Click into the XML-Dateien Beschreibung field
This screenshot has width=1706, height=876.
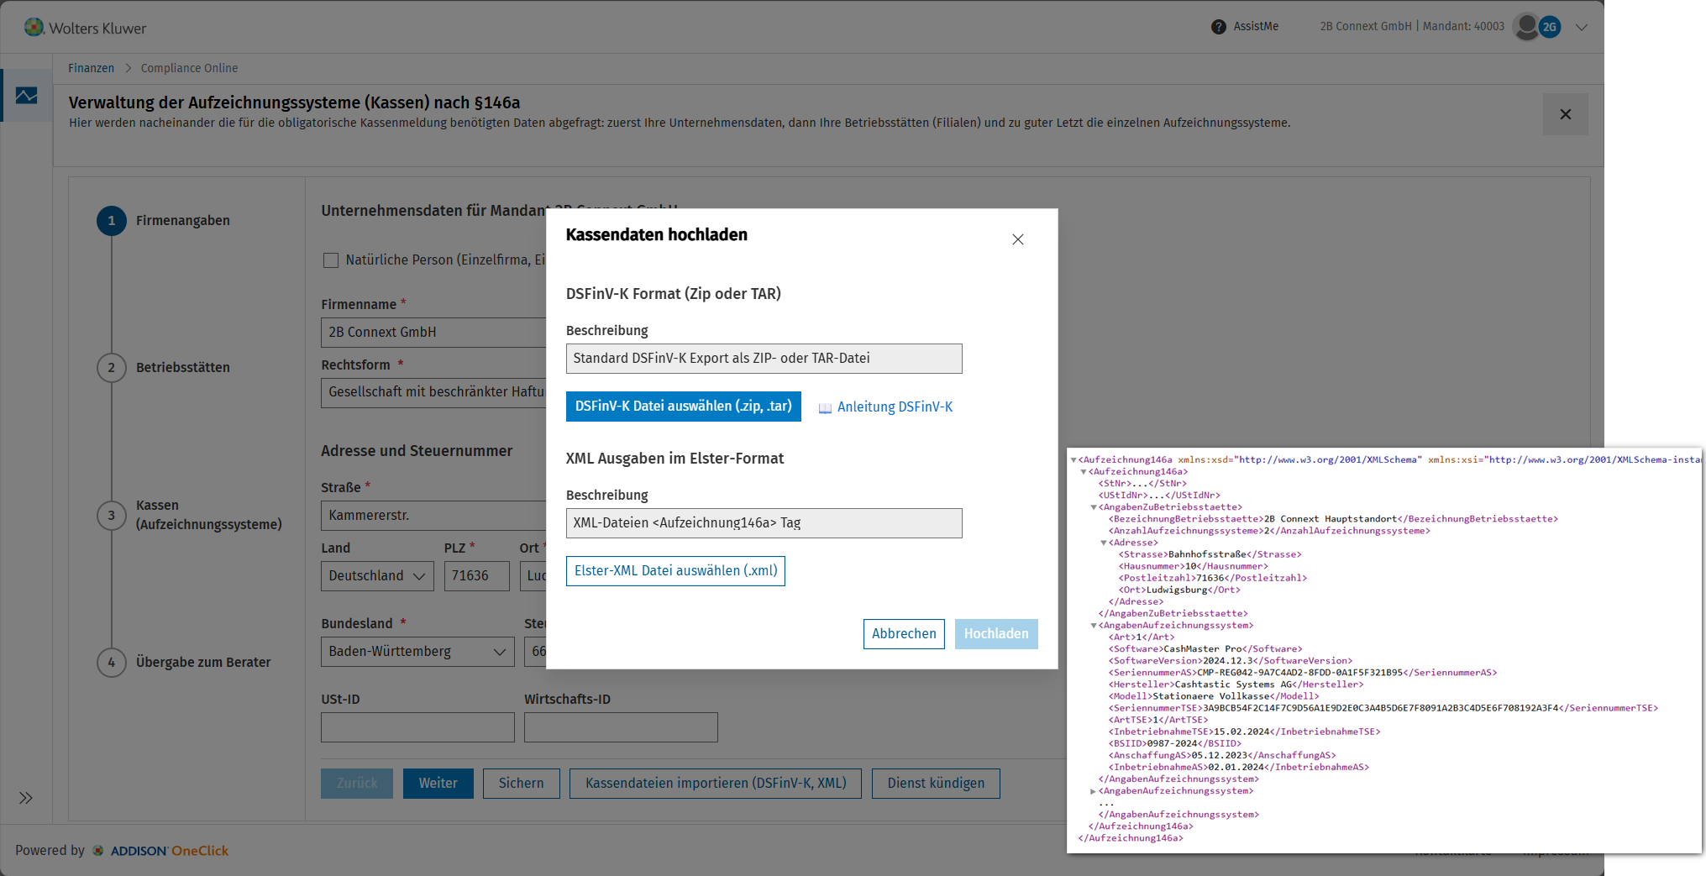tap(764, 523)
